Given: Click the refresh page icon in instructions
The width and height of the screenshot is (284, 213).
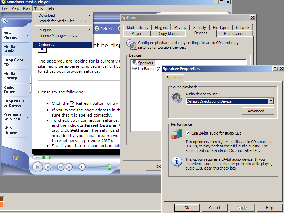Looking at the screenshot, I should coord(72,104).
